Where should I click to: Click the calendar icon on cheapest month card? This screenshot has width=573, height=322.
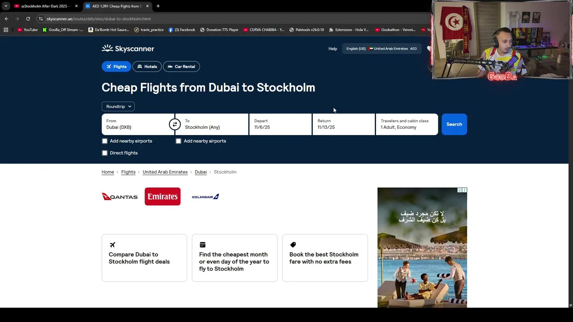pos(202,245)
